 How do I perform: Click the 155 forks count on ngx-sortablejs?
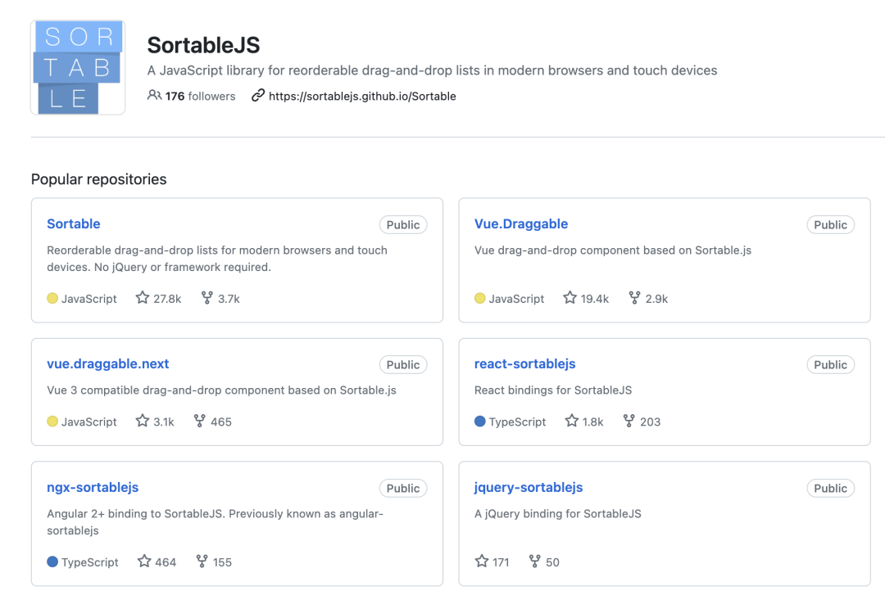222,562
